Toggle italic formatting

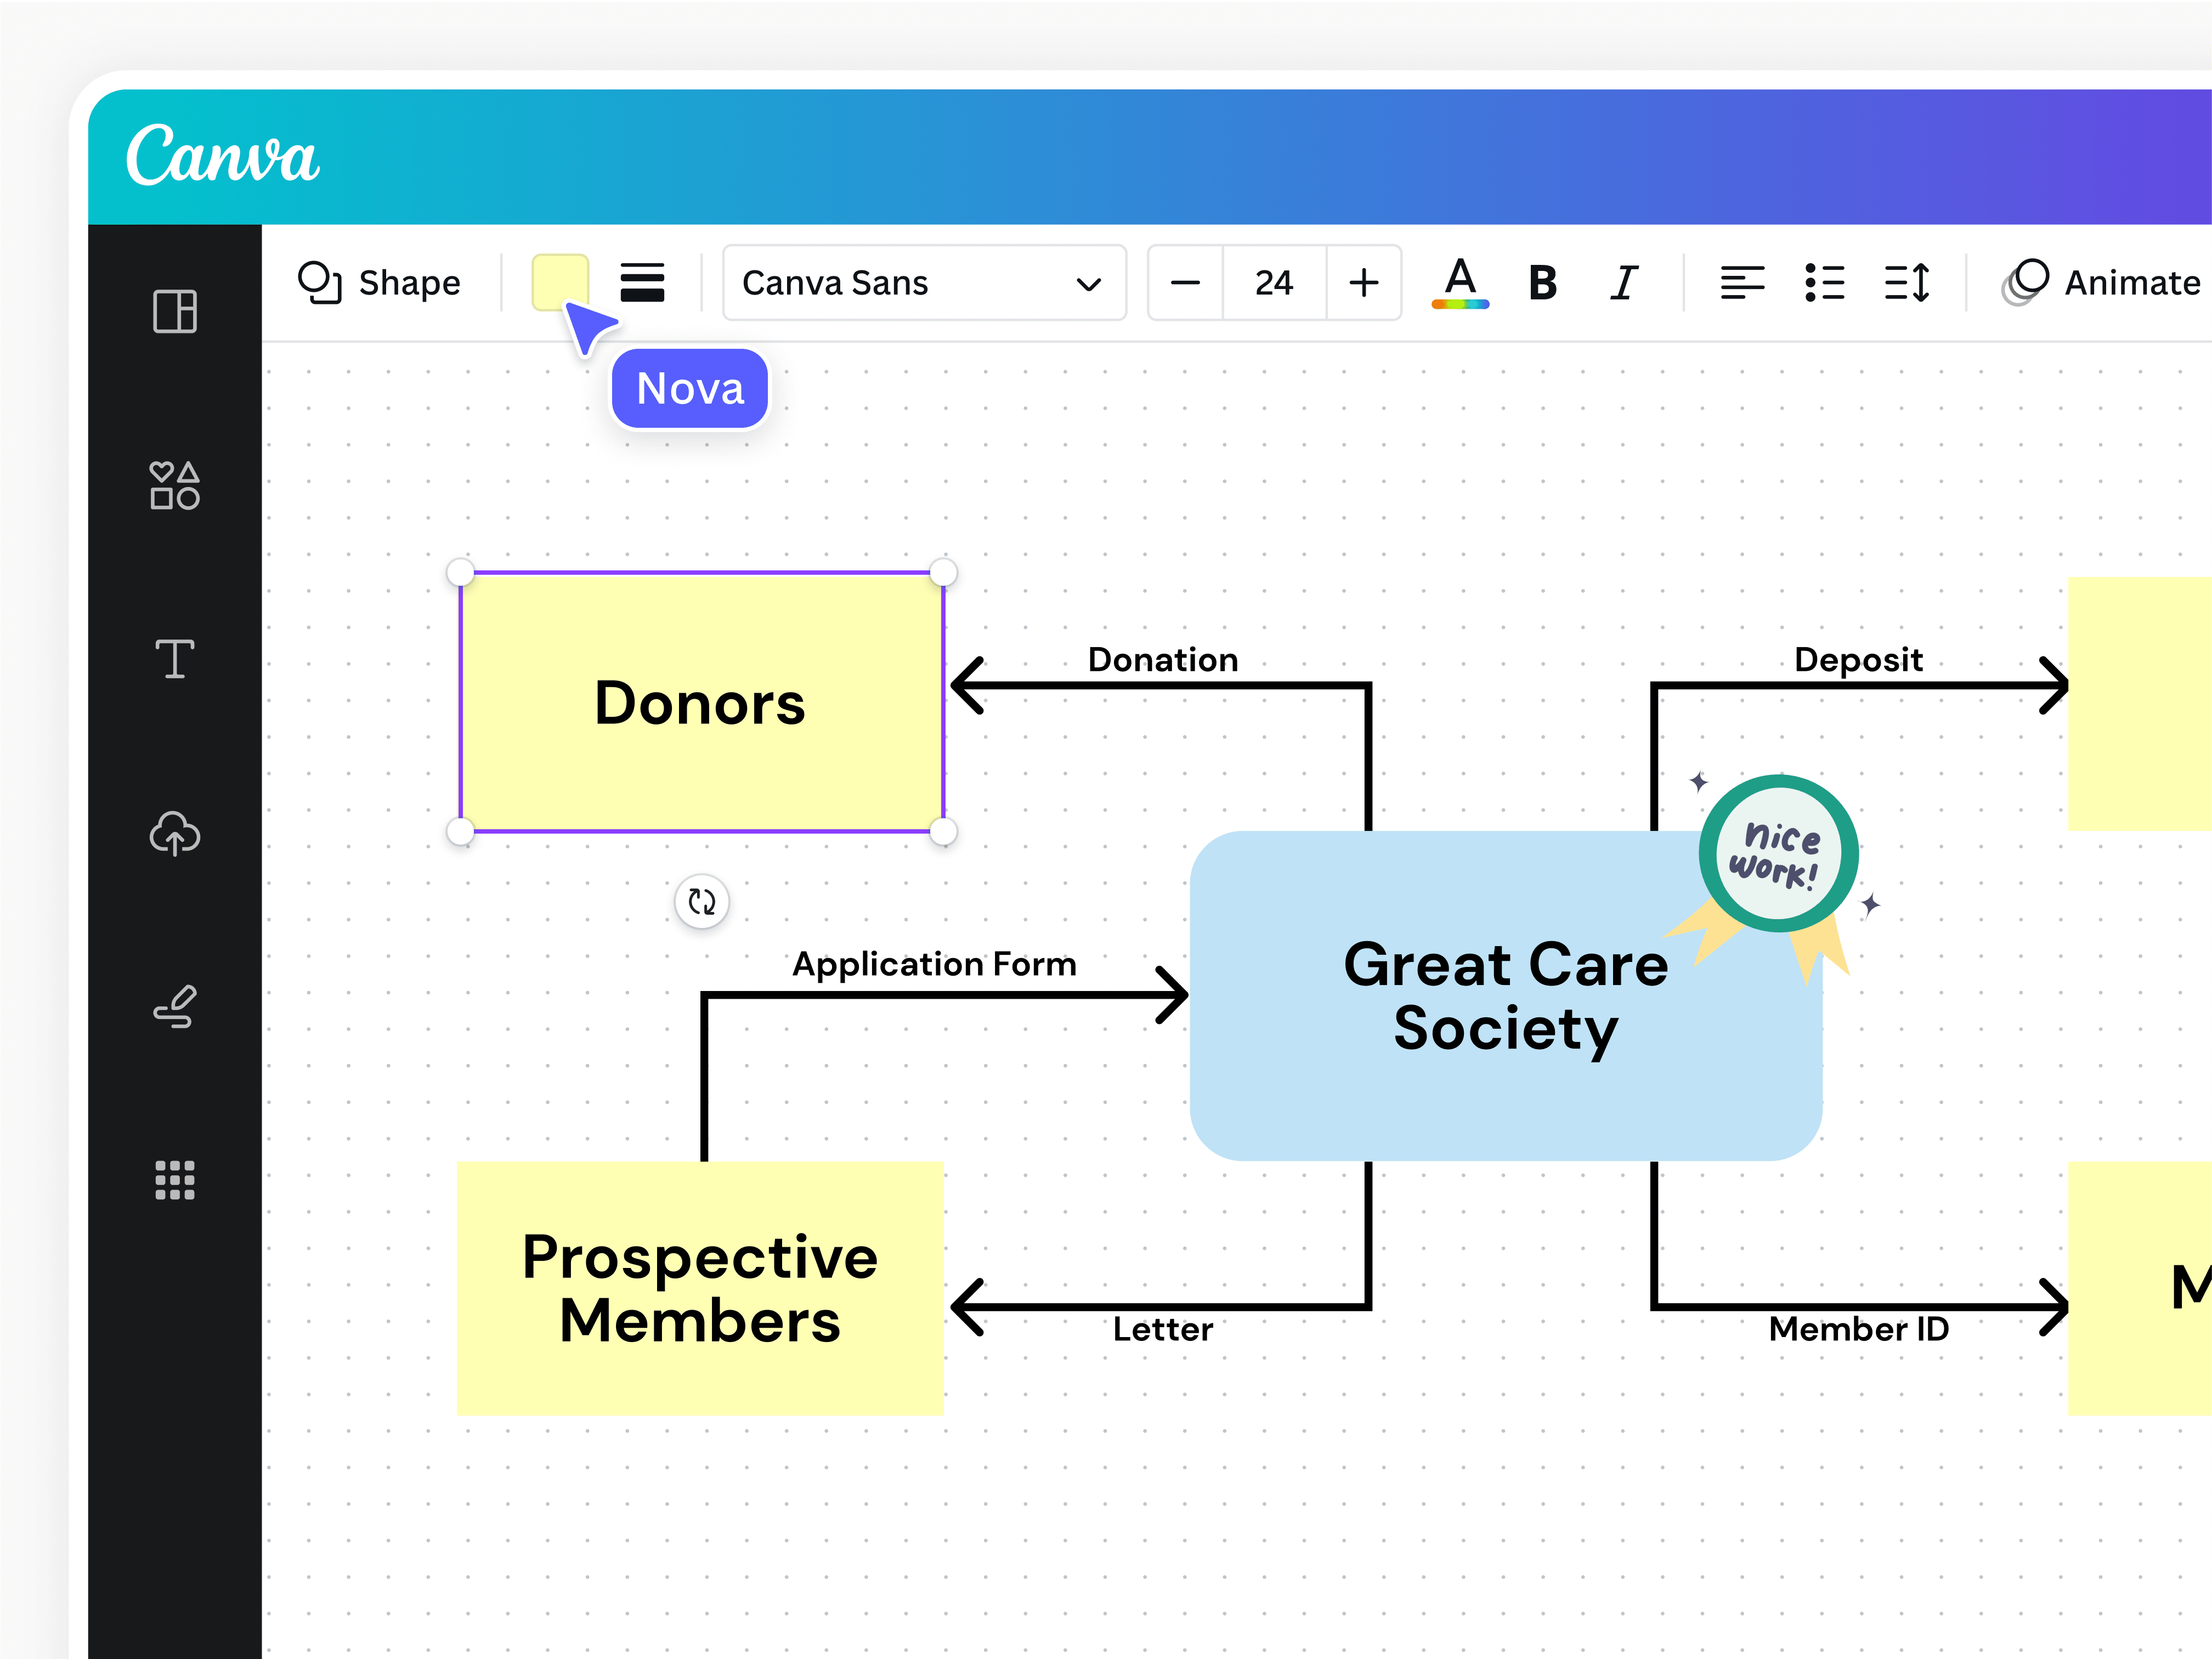1624,283
